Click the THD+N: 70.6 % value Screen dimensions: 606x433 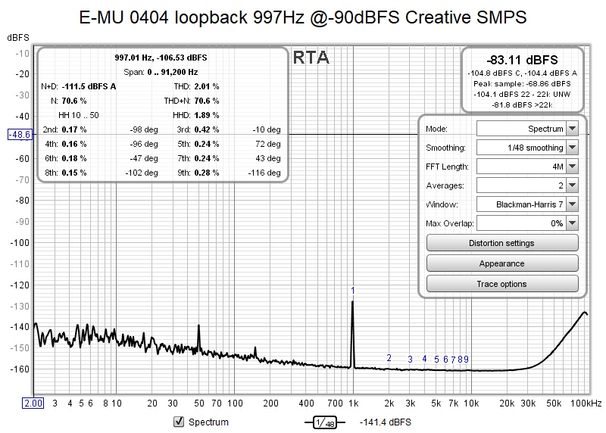tap(192, 101)
